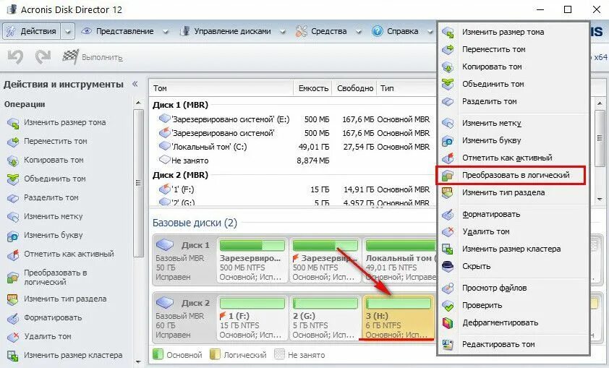Select Локальный том block on Диск 1

(x=400, y=260)
